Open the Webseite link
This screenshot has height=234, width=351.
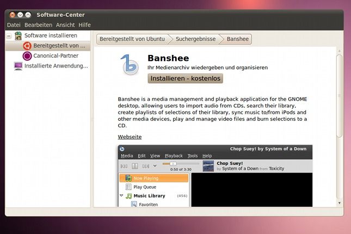(130, 137)
